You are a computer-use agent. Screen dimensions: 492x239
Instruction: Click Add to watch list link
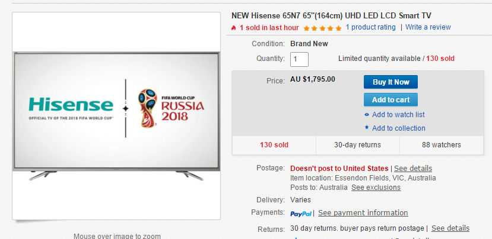click(x=398, y=115)
